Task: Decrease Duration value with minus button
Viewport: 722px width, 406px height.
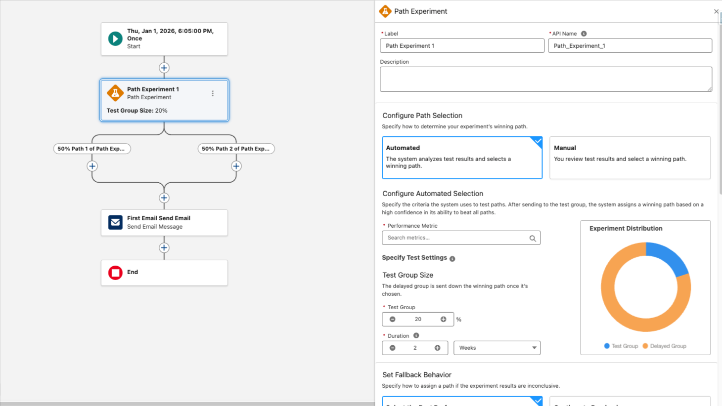Action: pyautogui.click(x=392, y=348)
